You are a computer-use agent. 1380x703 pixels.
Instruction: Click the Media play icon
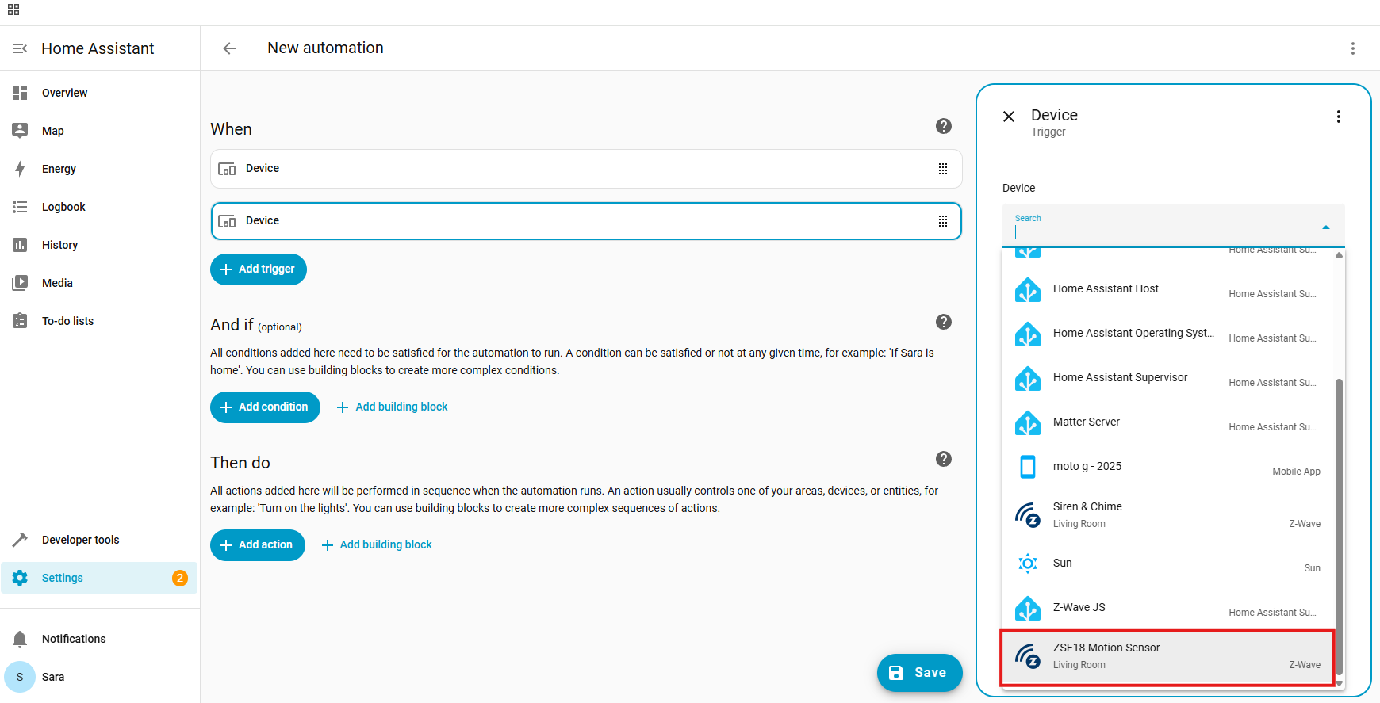(x=20, y=283)
